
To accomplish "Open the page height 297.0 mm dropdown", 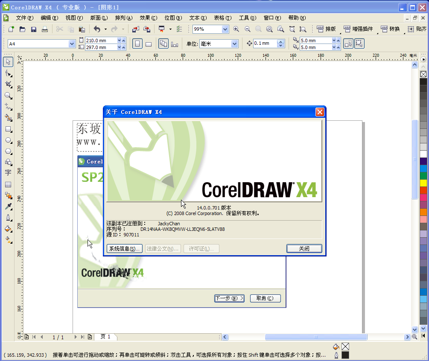I will (119, 47).
